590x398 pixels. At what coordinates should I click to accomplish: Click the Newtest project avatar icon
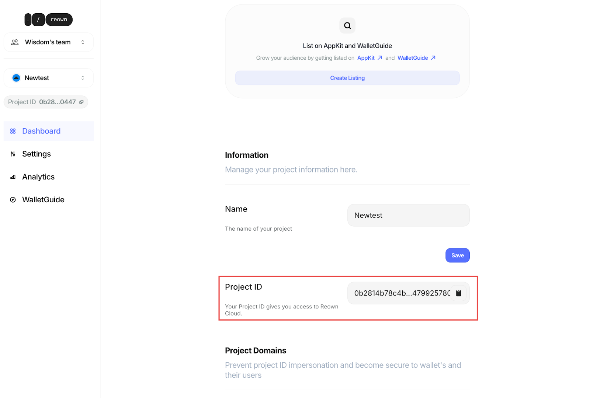(x=16, y=78)
